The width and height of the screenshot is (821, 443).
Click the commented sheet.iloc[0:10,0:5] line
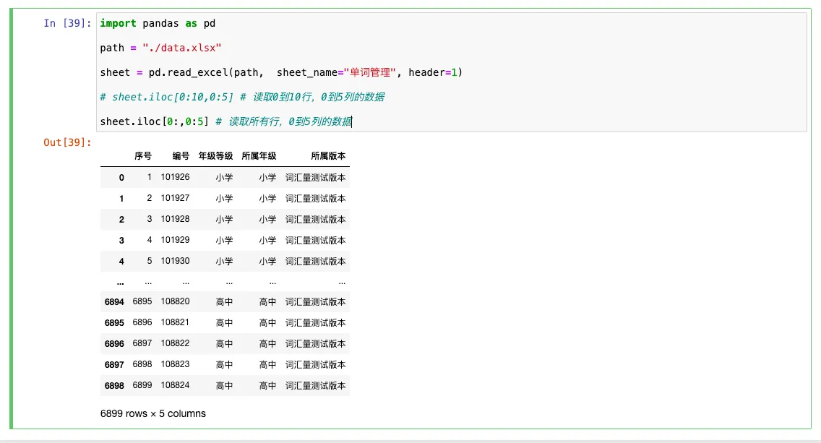[242, 97]
